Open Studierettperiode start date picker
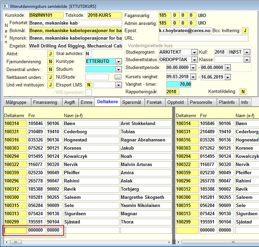The image size is (259, 247). pyautogui.click(x=193, y=67)
